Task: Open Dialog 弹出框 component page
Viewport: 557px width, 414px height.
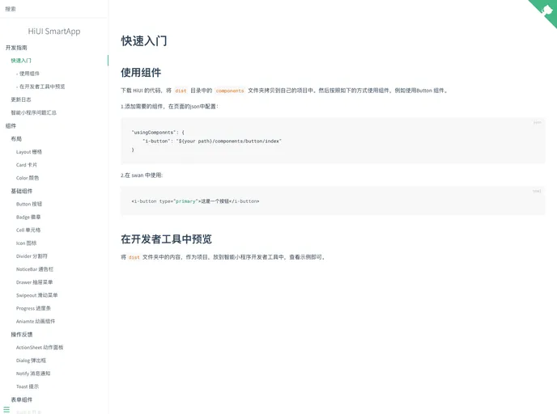Action: coord(31,361)
